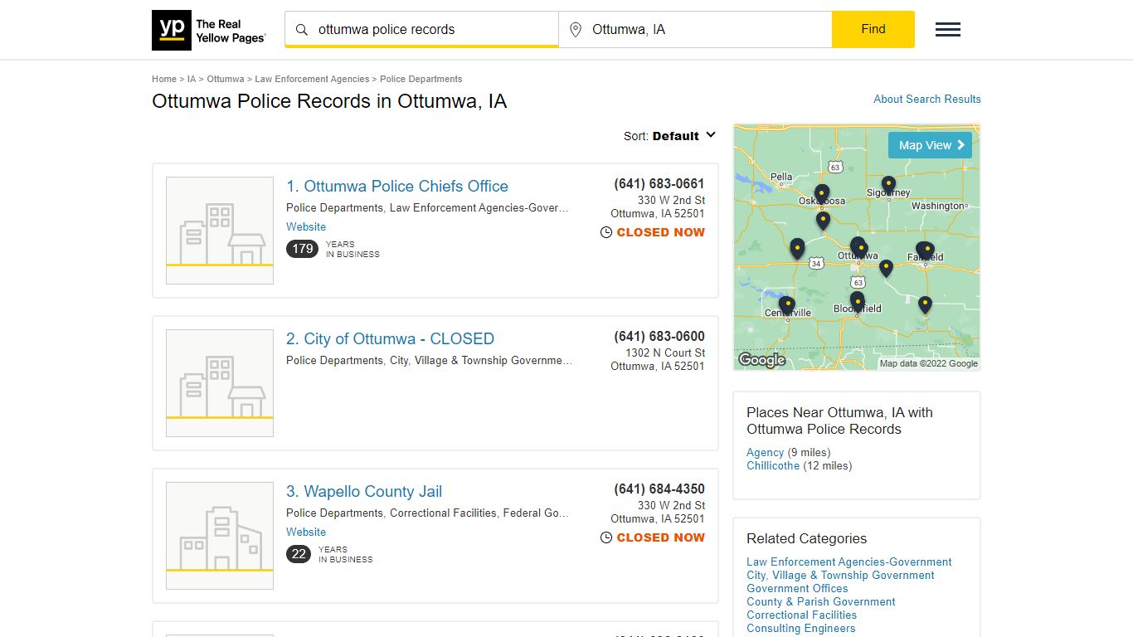Open City of Ottumwa listing thumbnail
The width and height of the screenshot is (1133, 637).
click(220, 383)
